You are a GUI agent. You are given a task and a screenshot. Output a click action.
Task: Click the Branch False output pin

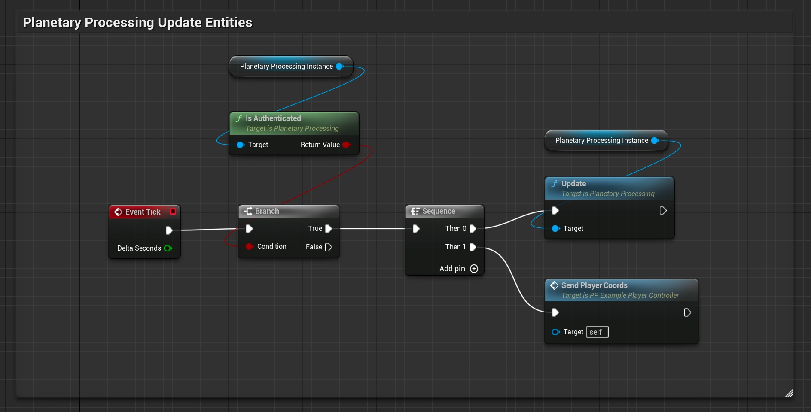click(x=329, y=247)
